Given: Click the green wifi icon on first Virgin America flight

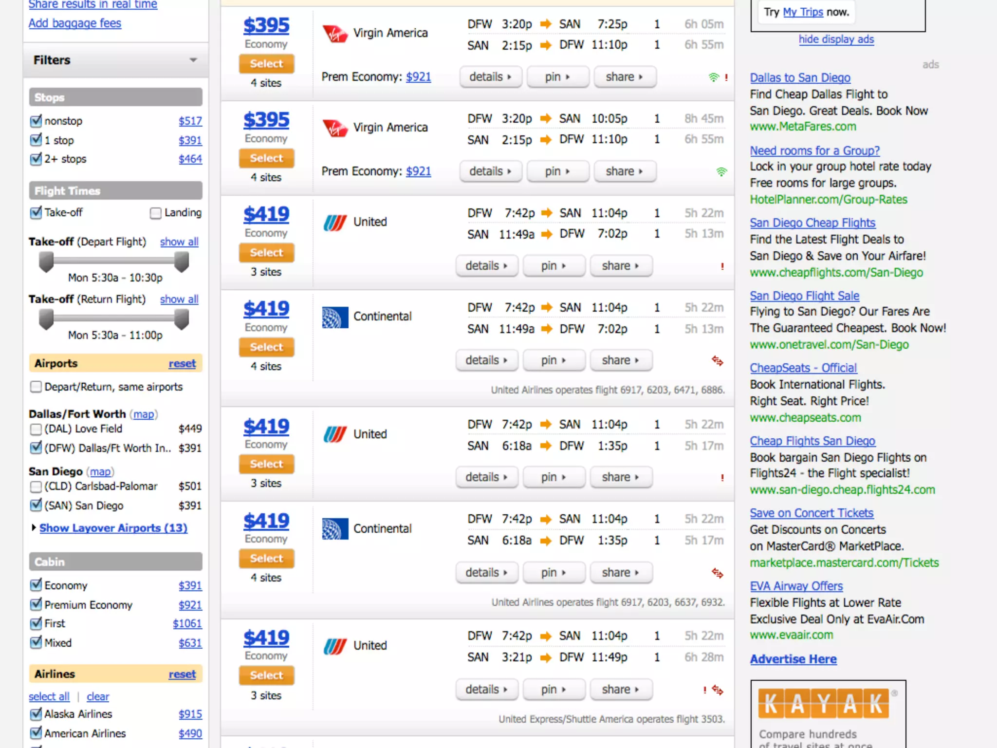Looking at the screenshot, I should click(713, 77).
